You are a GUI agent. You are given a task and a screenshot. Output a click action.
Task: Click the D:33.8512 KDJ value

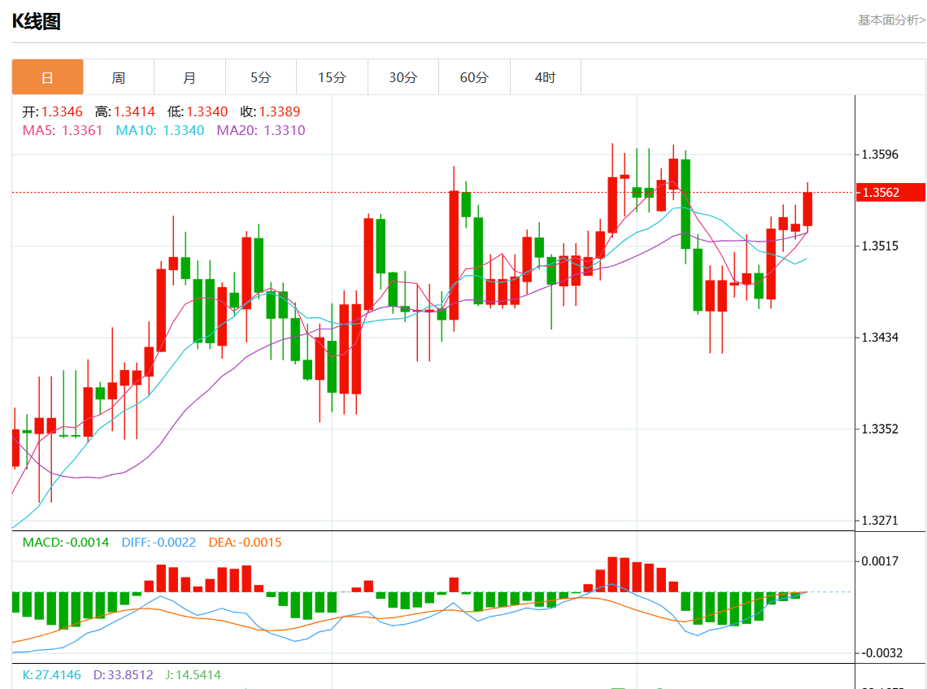pyautogui.click(x=123, y=675)
